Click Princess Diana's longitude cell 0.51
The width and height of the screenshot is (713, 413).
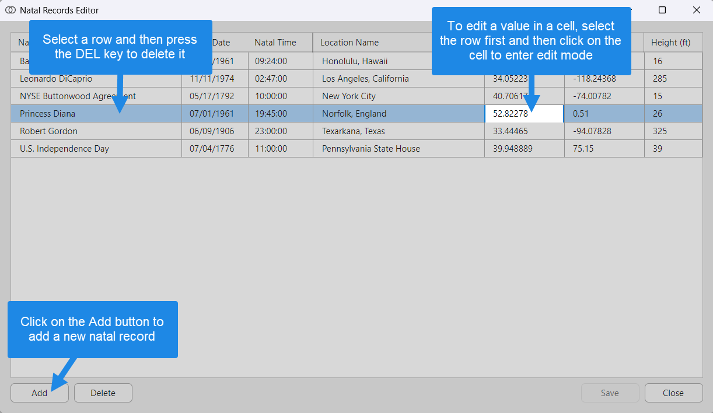[581, 114]
